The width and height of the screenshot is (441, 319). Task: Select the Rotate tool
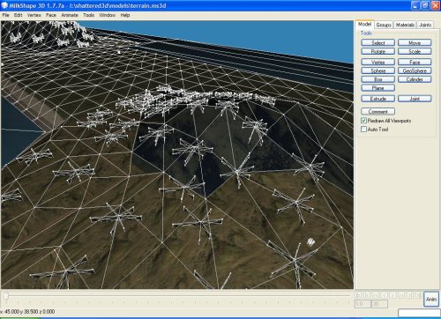377,51
